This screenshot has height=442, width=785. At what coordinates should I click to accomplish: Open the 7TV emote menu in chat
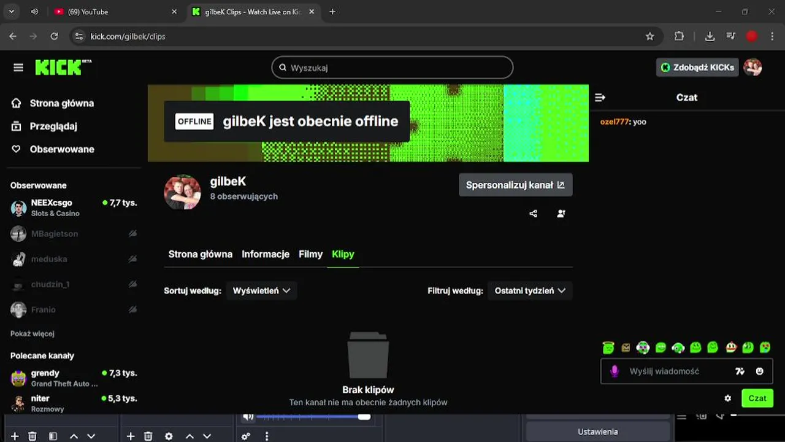point(740,371)
